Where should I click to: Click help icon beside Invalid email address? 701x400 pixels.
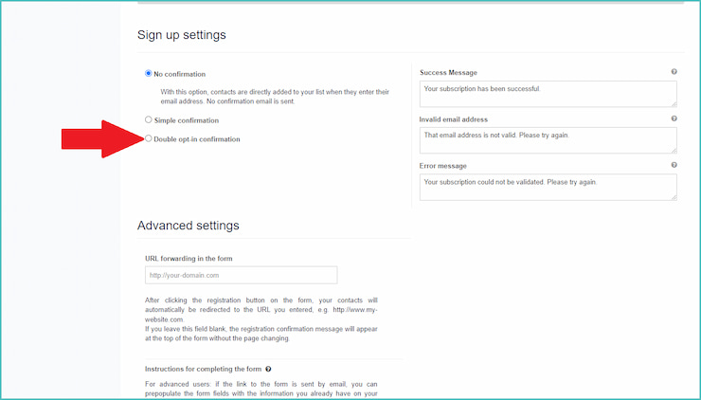coord(674,118)
